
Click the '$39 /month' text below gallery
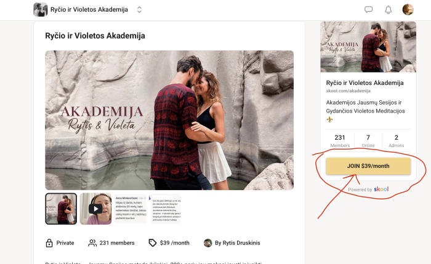click(174, 243)
